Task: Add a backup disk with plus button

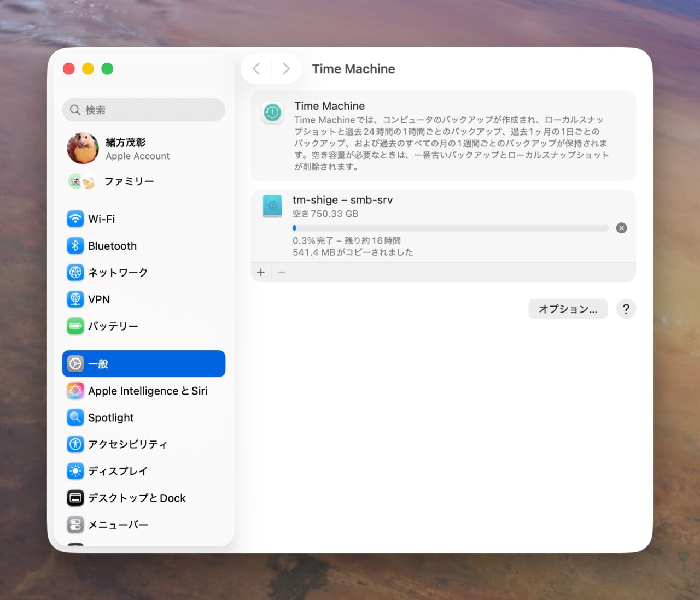Action: pyautogui.click(x=261, y=272)
